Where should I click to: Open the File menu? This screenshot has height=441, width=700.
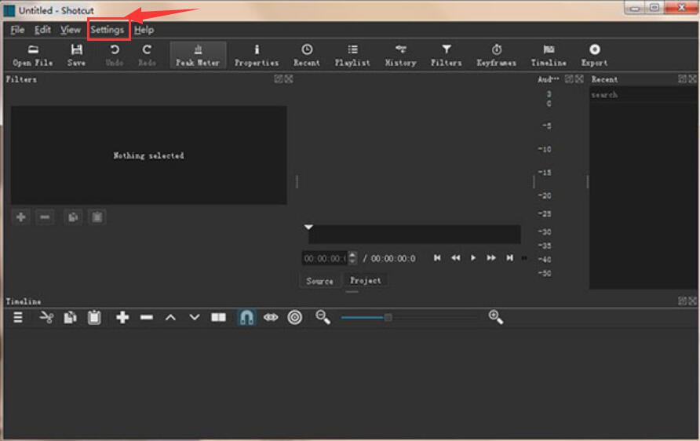17,30
